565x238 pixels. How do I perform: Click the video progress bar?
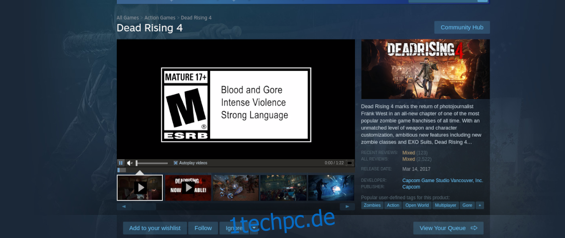[x=235, y=170]
